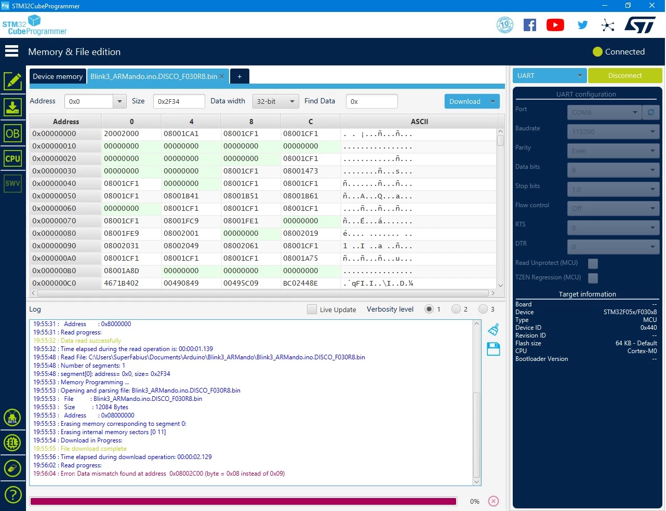
Task: Switch to the Device memory tab
Action: tap(58, 76)
